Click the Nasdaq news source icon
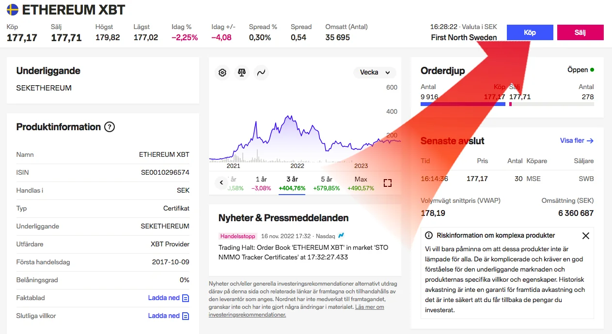The height and width of the screenshot is (334, 612). [x=341, y=236]
